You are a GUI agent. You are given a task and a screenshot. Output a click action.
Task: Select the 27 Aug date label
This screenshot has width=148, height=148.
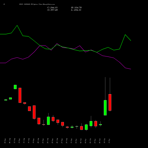(62, 141)
